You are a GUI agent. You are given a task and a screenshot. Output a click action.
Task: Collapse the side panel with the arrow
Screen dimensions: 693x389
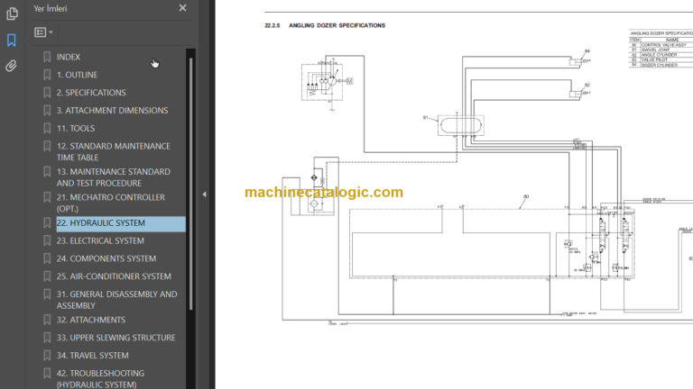click(x=204, y=194)
